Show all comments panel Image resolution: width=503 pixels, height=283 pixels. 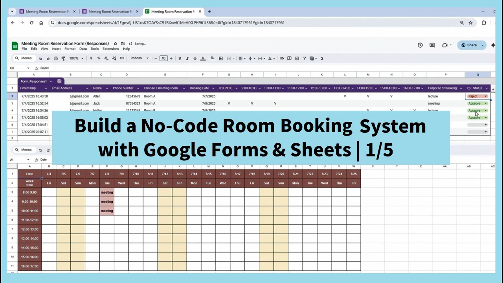[432, 45]
